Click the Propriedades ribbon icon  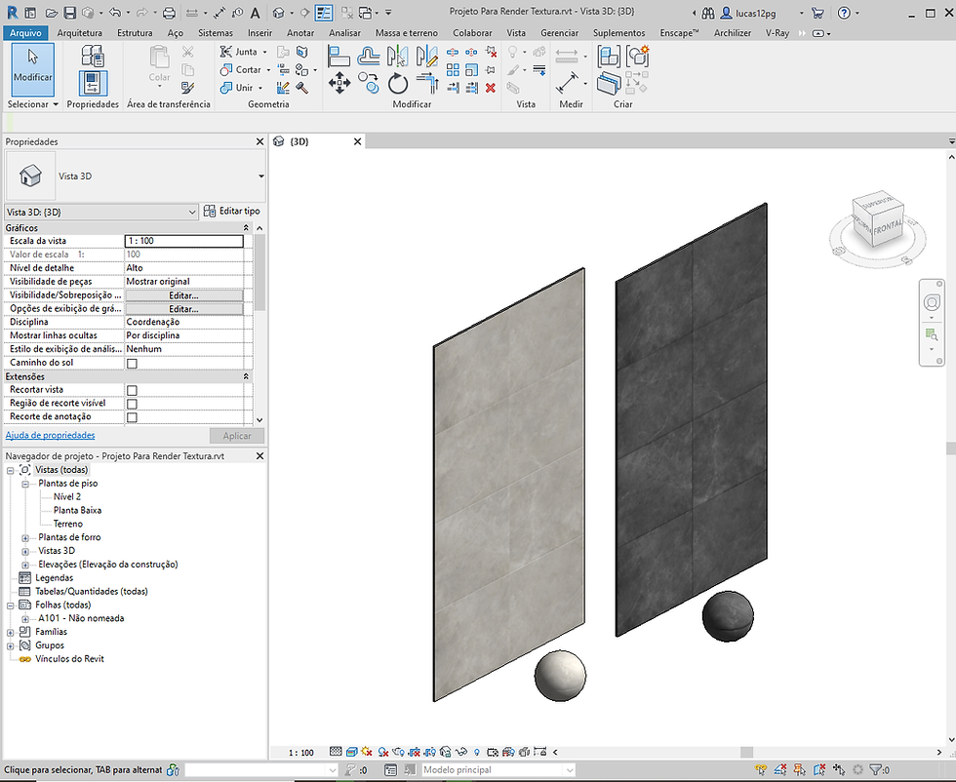[x=93, y=83]
